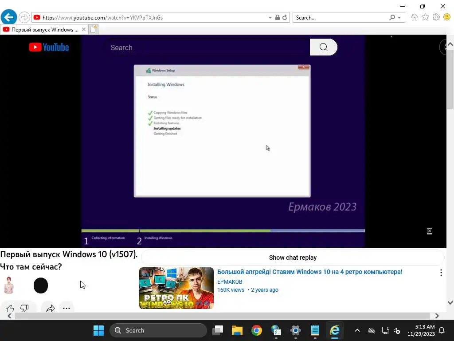Open a new tab button
Screen dimensions: 454x341
93,29
